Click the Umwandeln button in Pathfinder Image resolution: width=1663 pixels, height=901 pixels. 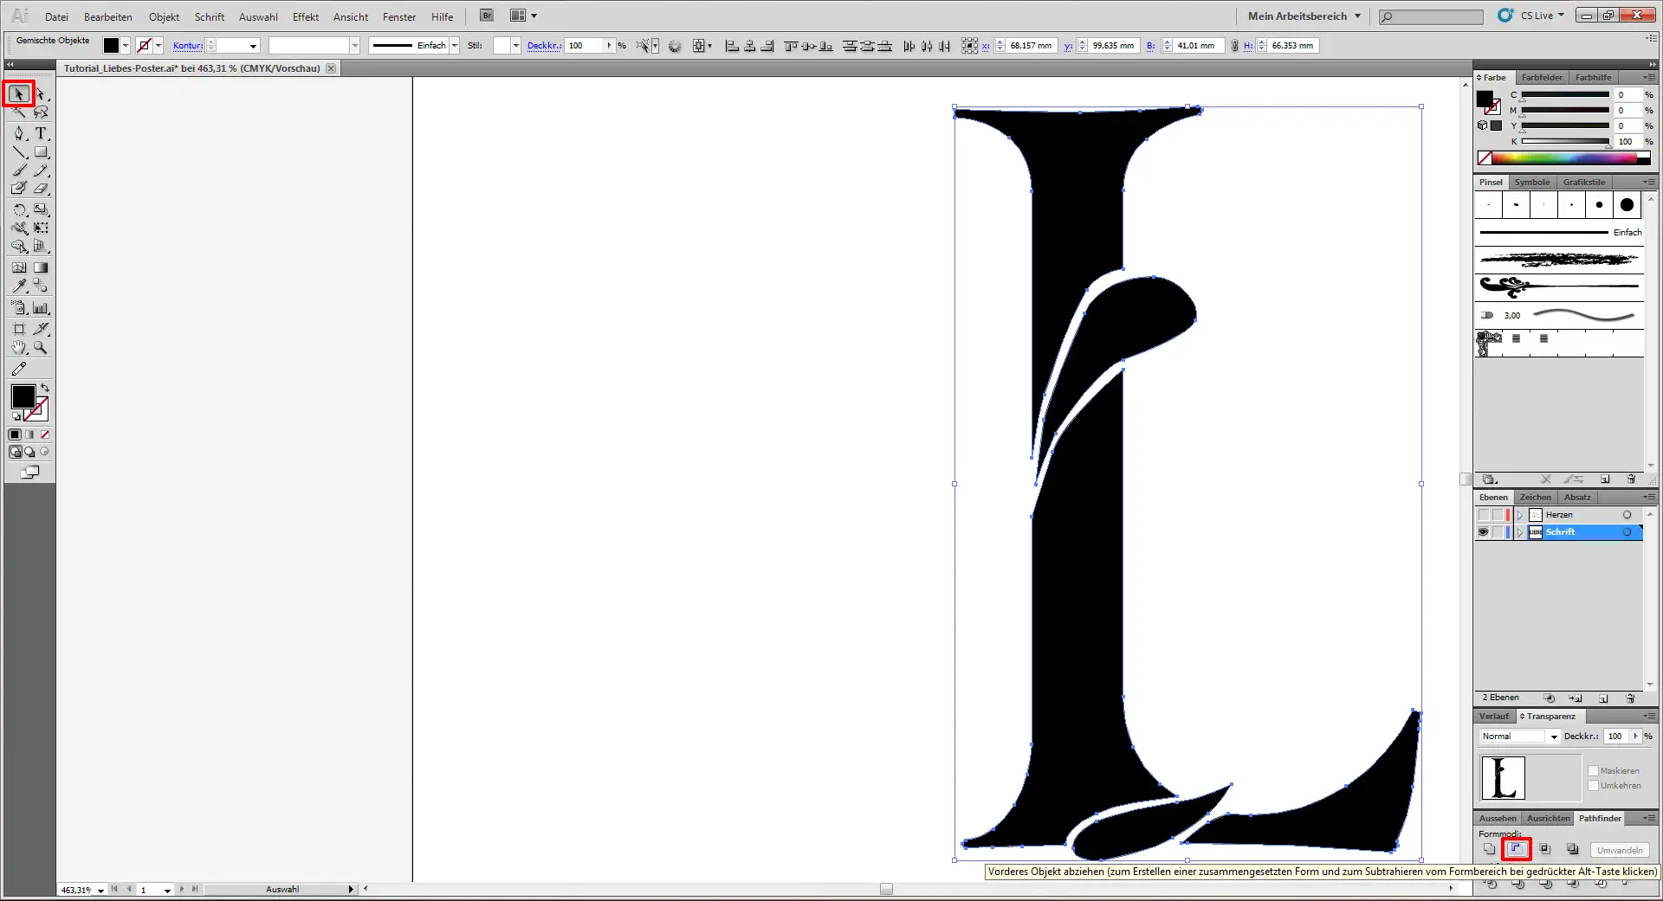pyautogui.click(x=1618, y=850)
